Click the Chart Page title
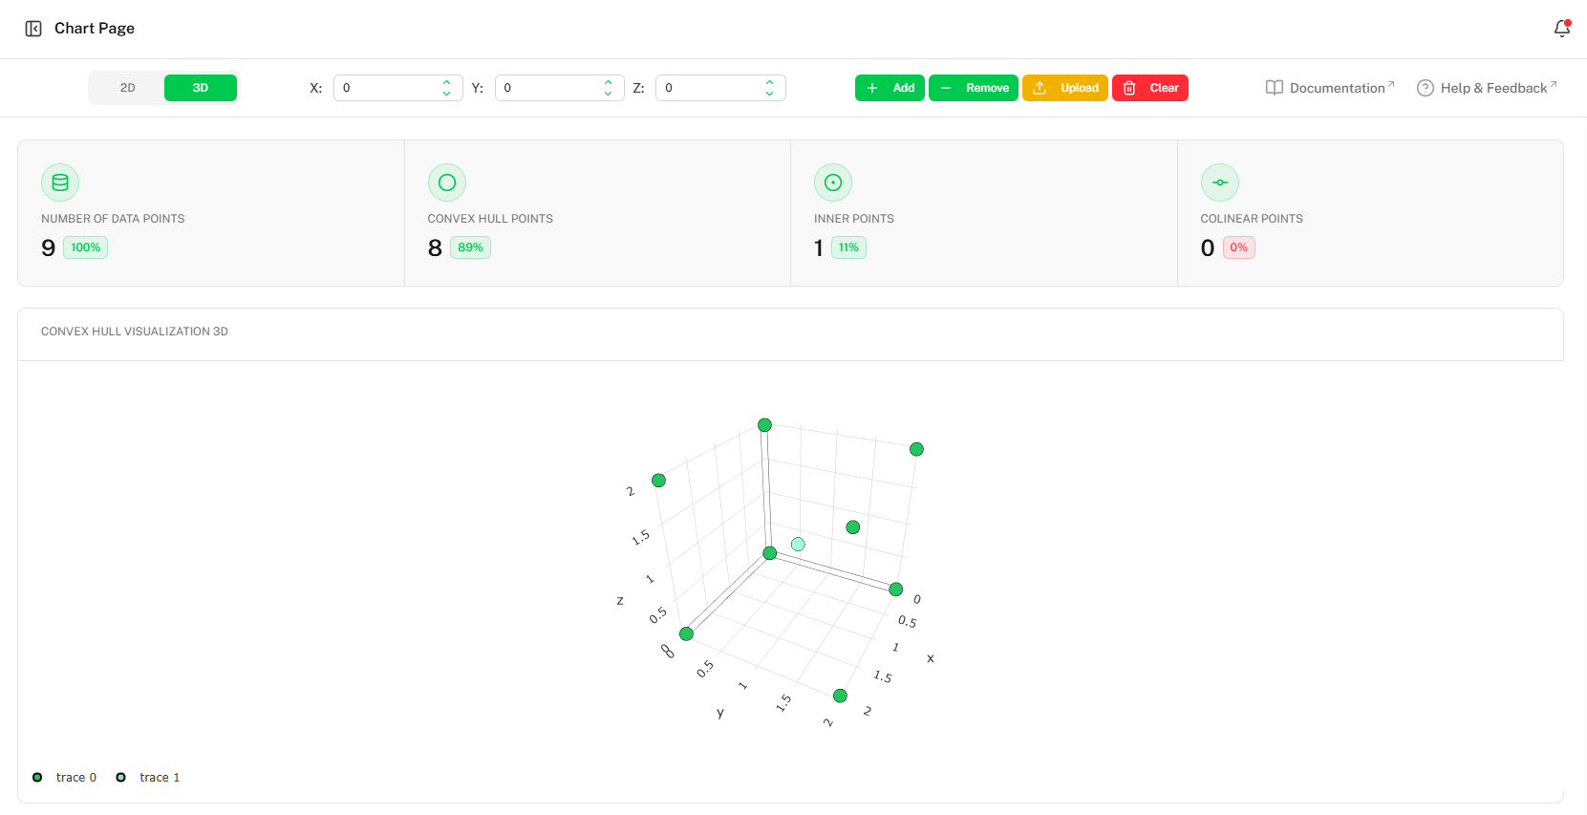This screenshot has height=815, width=1587. [x=95, y=29]
